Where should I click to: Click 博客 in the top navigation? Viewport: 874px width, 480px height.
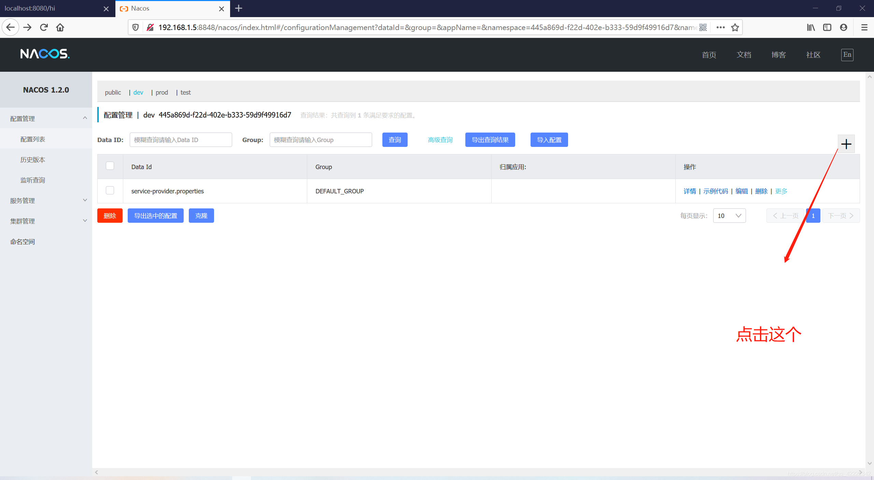pos(779,55)
